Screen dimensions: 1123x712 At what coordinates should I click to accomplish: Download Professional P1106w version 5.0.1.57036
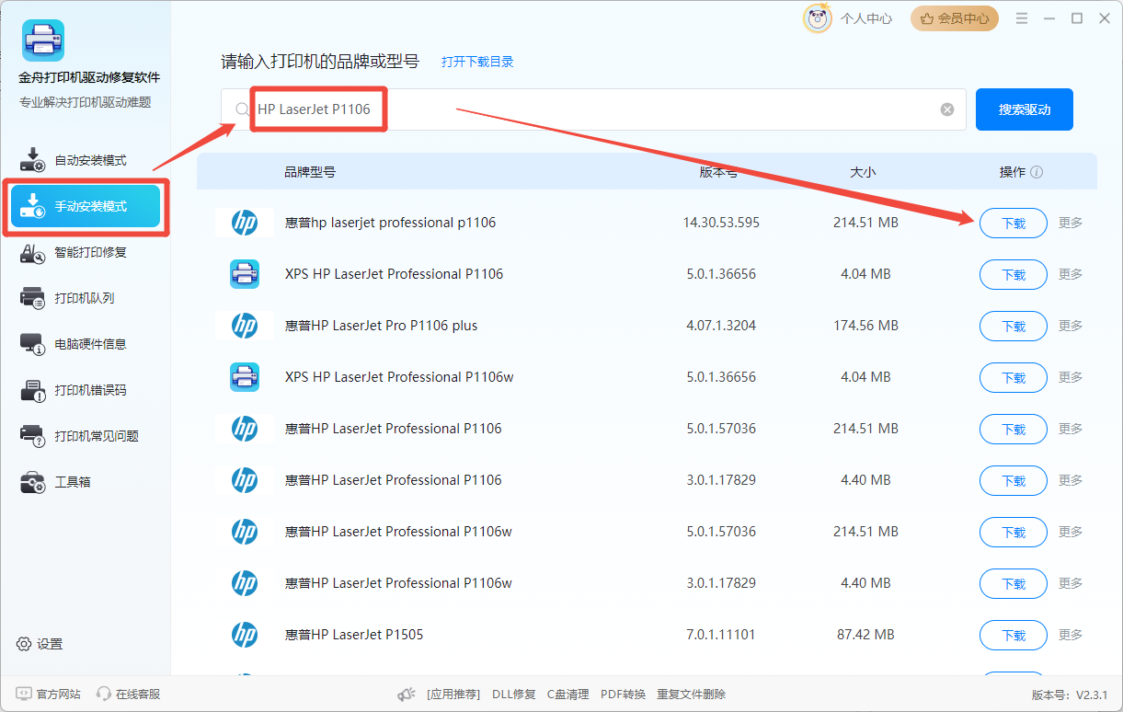(x=1014, y=532)
